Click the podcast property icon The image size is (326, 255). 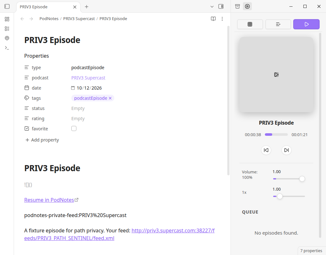coord(27,78)
